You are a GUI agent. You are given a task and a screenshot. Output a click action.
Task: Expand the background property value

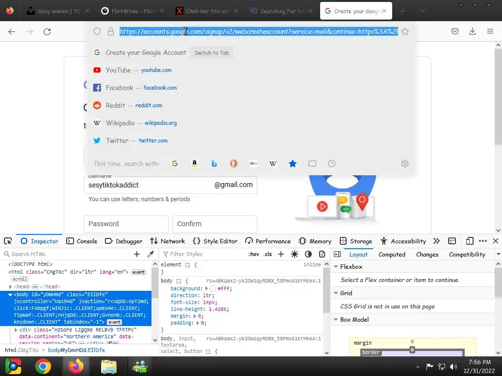[x=206, y=288]
